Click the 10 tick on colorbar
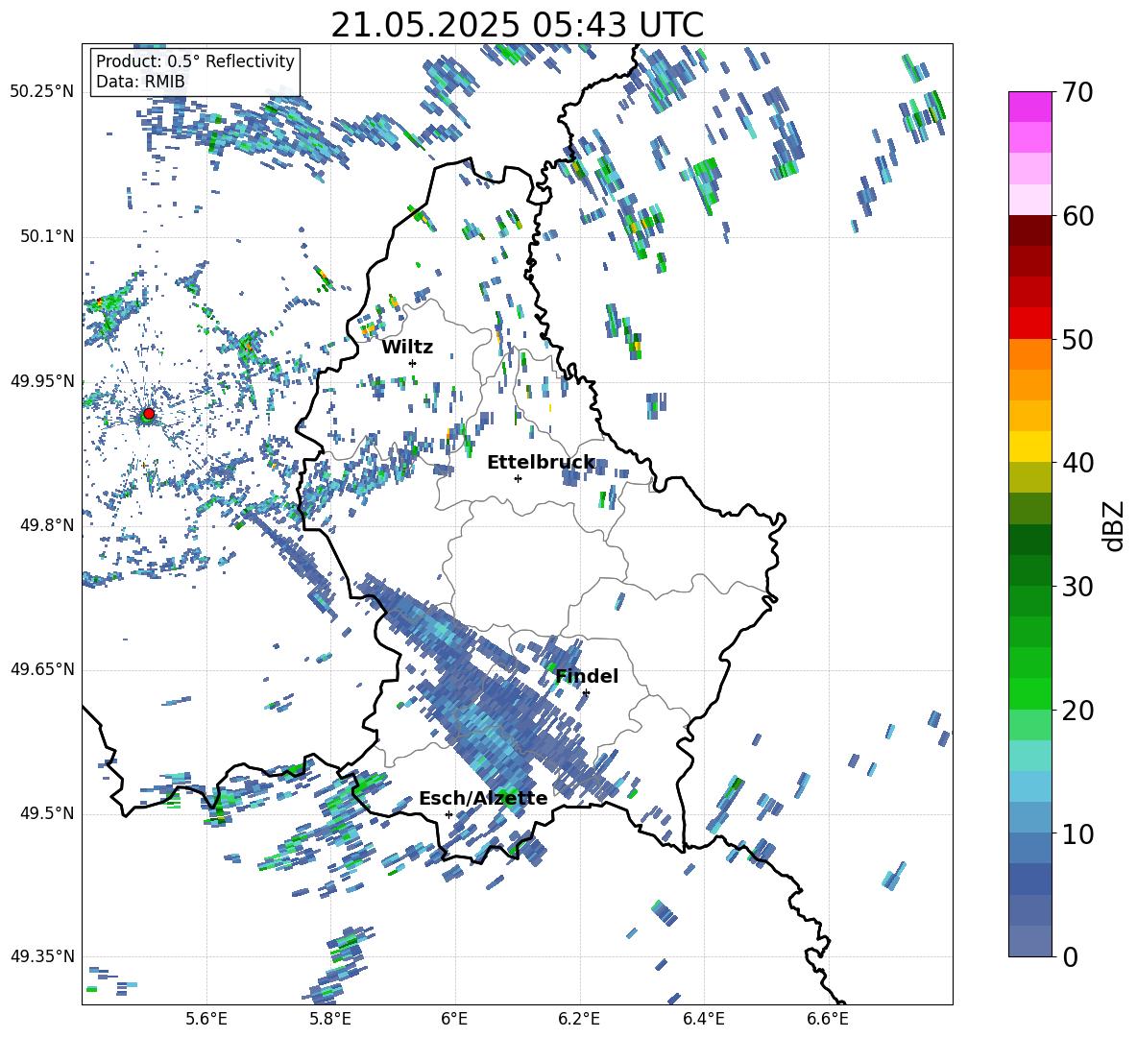 (x=1077, y=833)
